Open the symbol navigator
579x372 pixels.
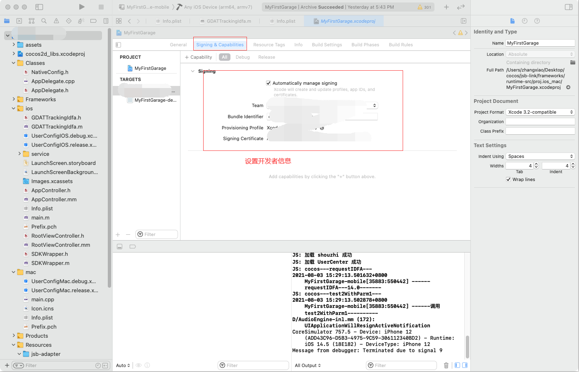31,21
